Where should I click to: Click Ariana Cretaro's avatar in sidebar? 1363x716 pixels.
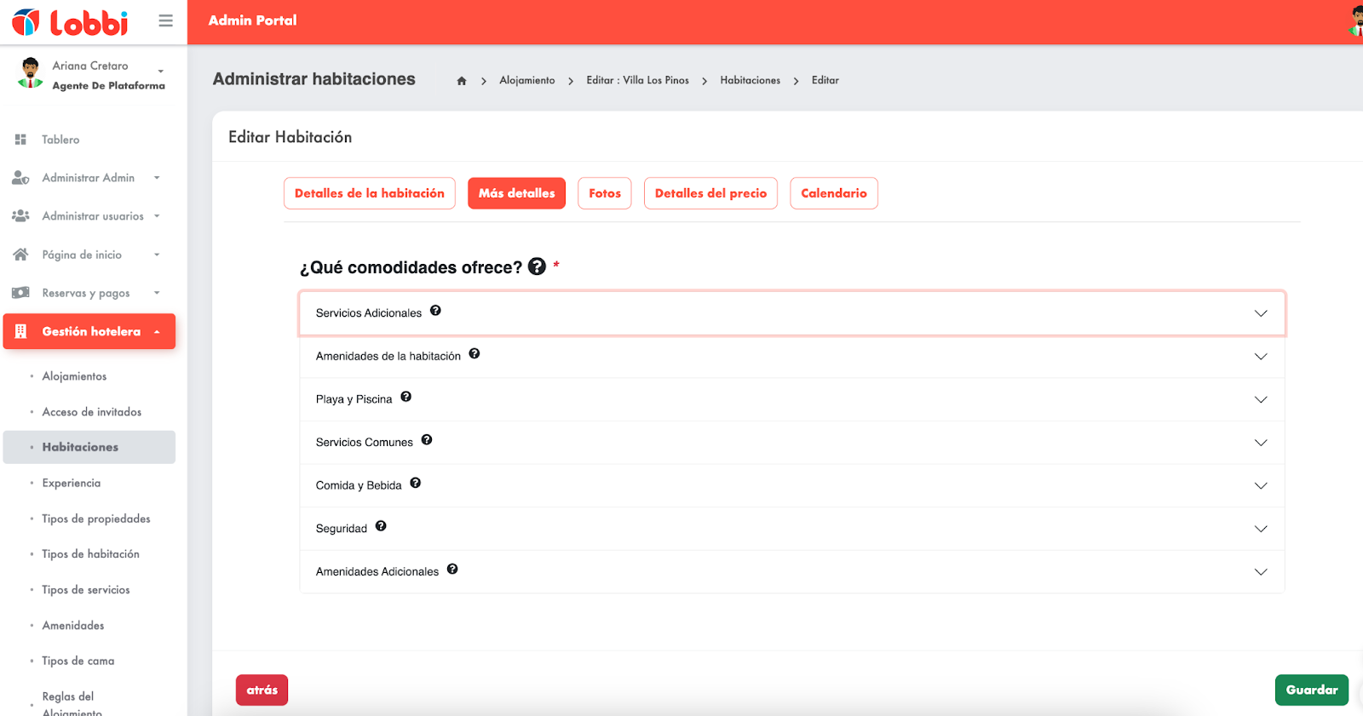[x=31, y=73]
